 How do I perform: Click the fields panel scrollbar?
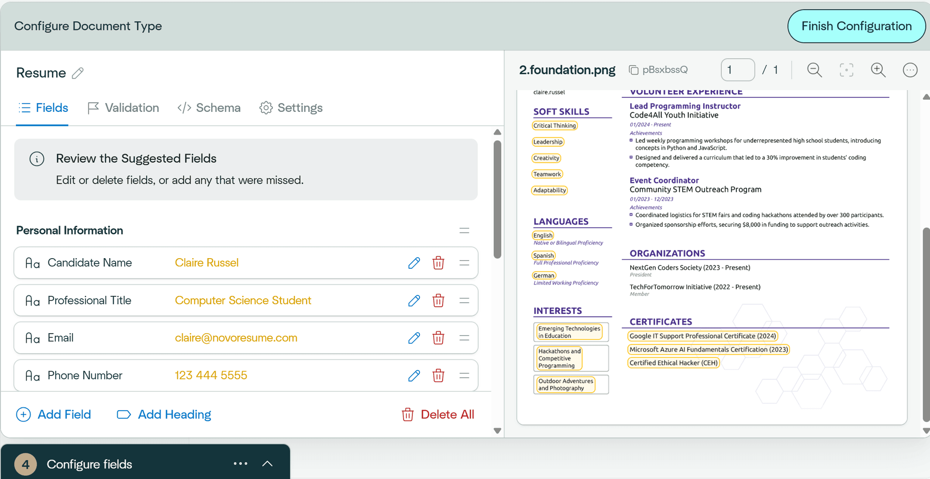coord(497,199)
